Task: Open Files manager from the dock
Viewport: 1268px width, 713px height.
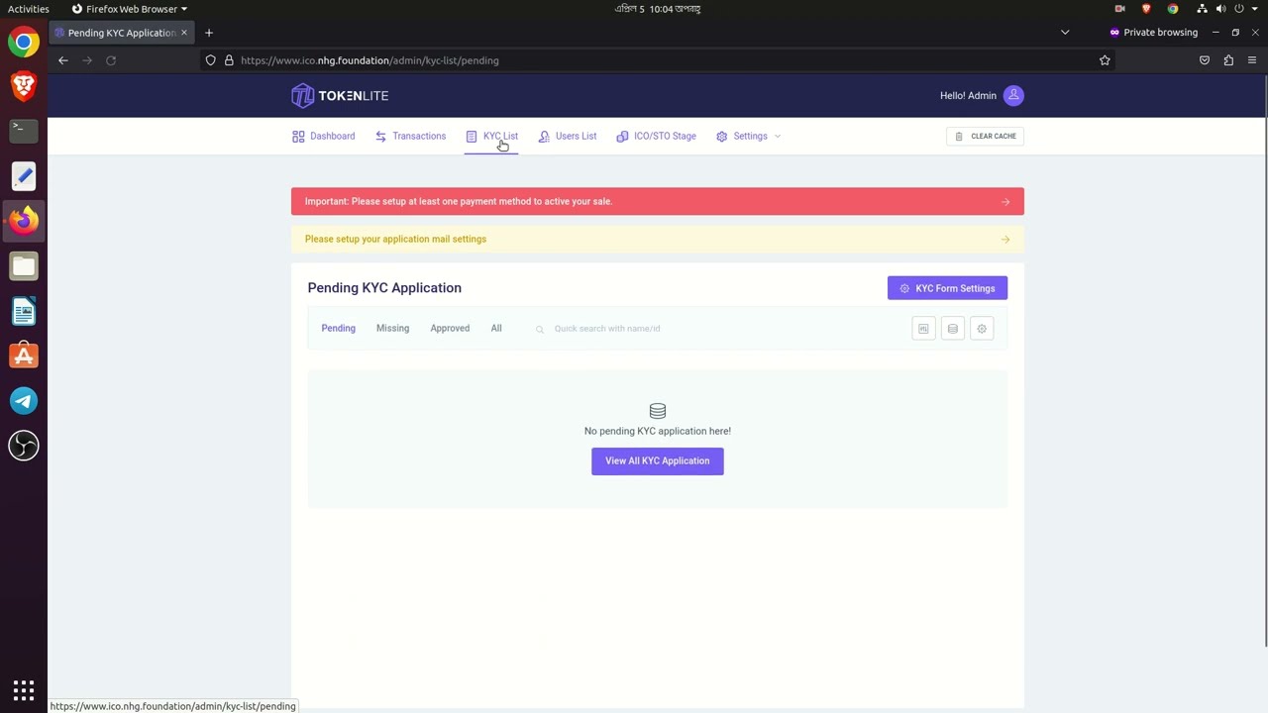Action: 24,266
